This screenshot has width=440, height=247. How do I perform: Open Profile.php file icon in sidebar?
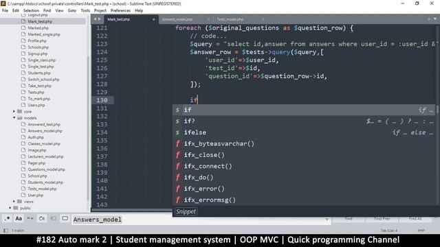[23, 41]
